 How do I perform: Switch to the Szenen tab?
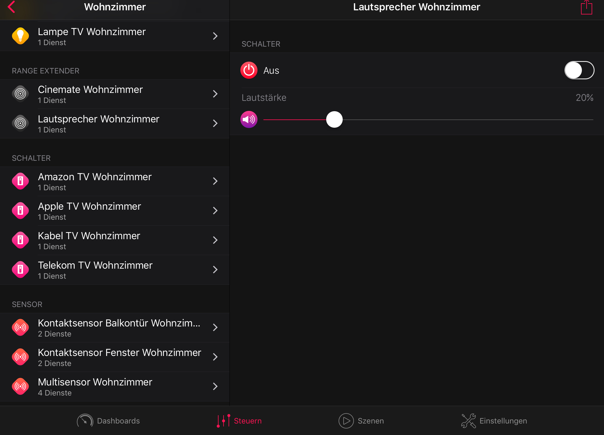click(x=361, y=421)
